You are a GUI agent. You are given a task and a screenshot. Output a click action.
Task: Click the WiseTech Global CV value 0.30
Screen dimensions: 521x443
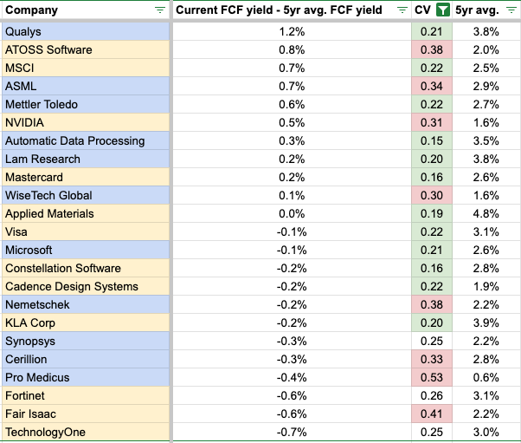[432, 195]
